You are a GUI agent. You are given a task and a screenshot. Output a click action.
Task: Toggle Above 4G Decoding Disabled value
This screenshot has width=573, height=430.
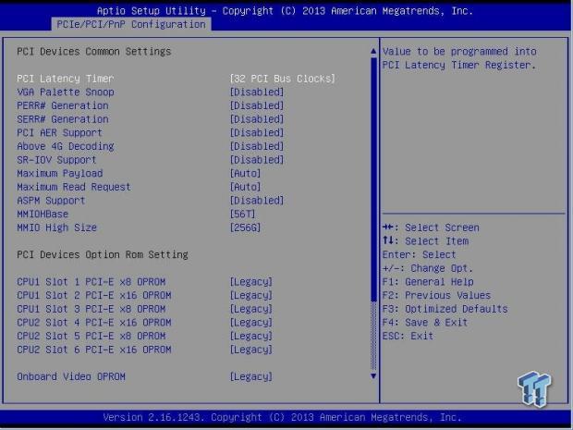257,146
